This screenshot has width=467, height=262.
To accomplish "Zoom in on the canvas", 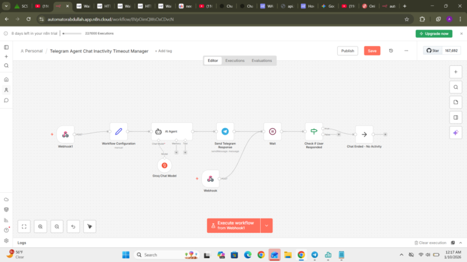I will (40, 226).
